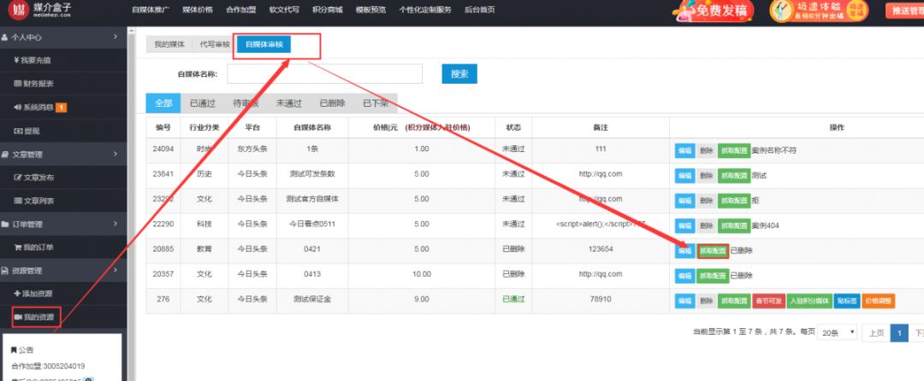Collapse the 文章管理 sidebar section

[x=63, y=154]
